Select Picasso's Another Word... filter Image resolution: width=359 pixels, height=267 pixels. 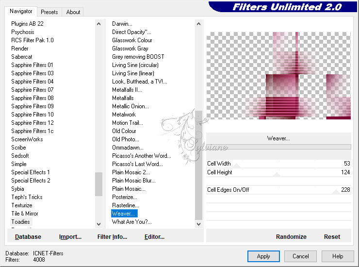point(142,156)
